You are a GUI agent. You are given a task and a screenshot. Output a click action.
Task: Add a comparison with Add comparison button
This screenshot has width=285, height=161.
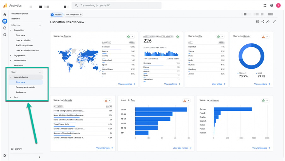tap(74, 15)
